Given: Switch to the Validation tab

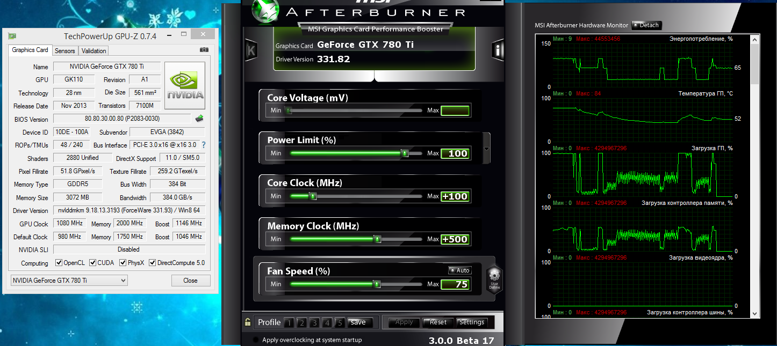Looking at the screenshot, I should click(94, 51).
